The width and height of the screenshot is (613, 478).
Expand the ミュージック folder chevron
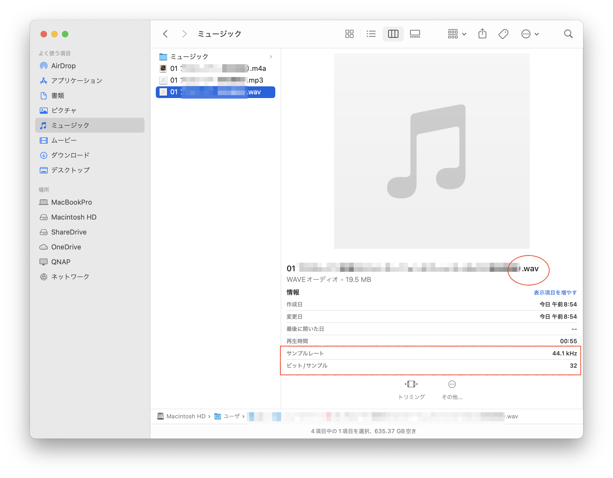click(x=270, y=57)
